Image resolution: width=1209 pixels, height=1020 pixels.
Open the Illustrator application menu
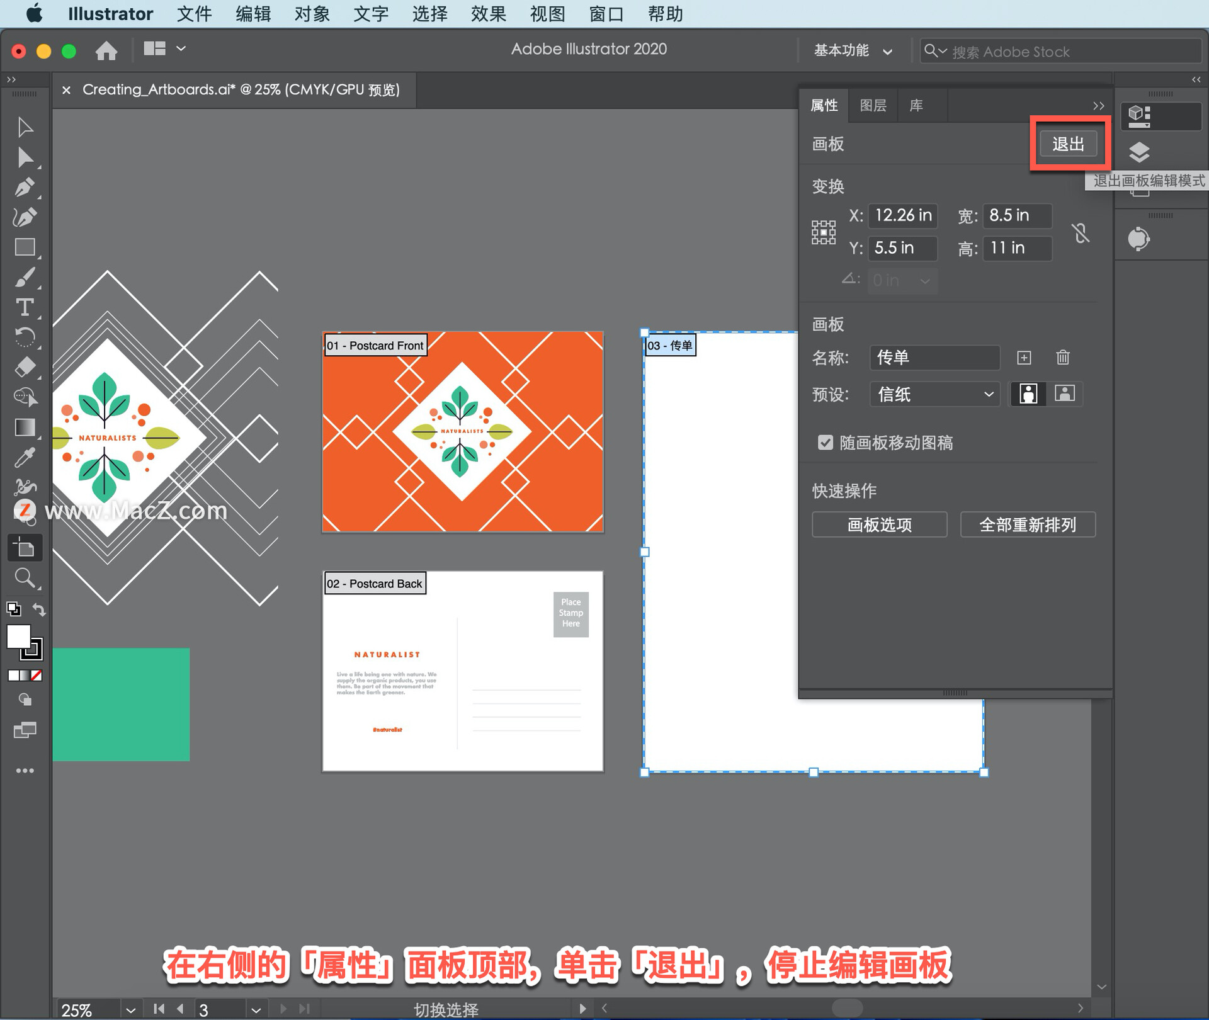coord(110,14)
